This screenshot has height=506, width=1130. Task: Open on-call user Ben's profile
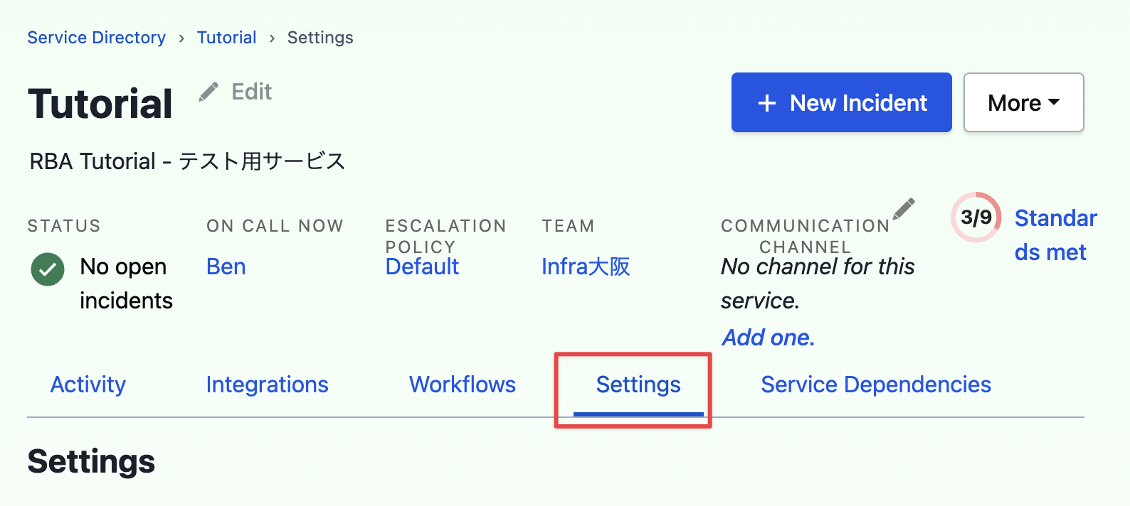point(226,267)
